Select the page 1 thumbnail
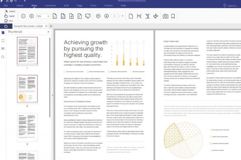Viewport: 241px width, 160px height. pyautogui.click(x=27, y=51)
